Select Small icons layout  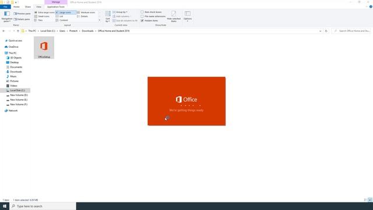(x=42, y=16)
